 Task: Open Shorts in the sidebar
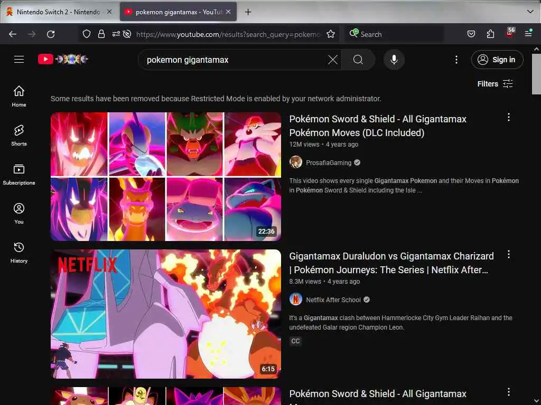19,136
